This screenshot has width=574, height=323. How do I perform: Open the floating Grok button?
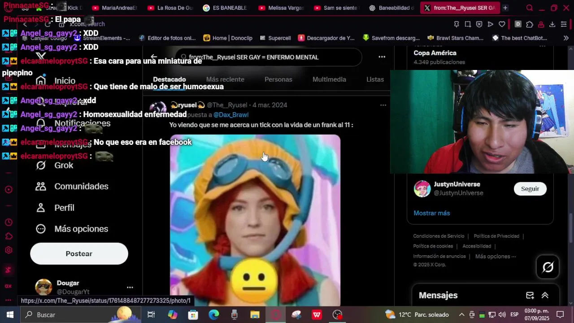click(x=548, y=267)
